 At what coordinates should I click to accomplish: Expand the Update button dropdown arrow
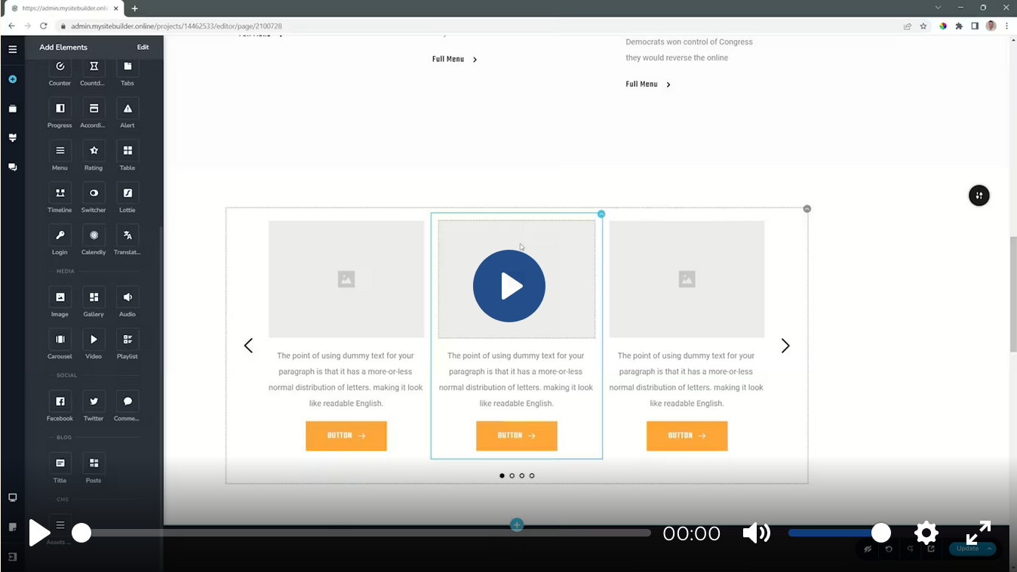989,549
